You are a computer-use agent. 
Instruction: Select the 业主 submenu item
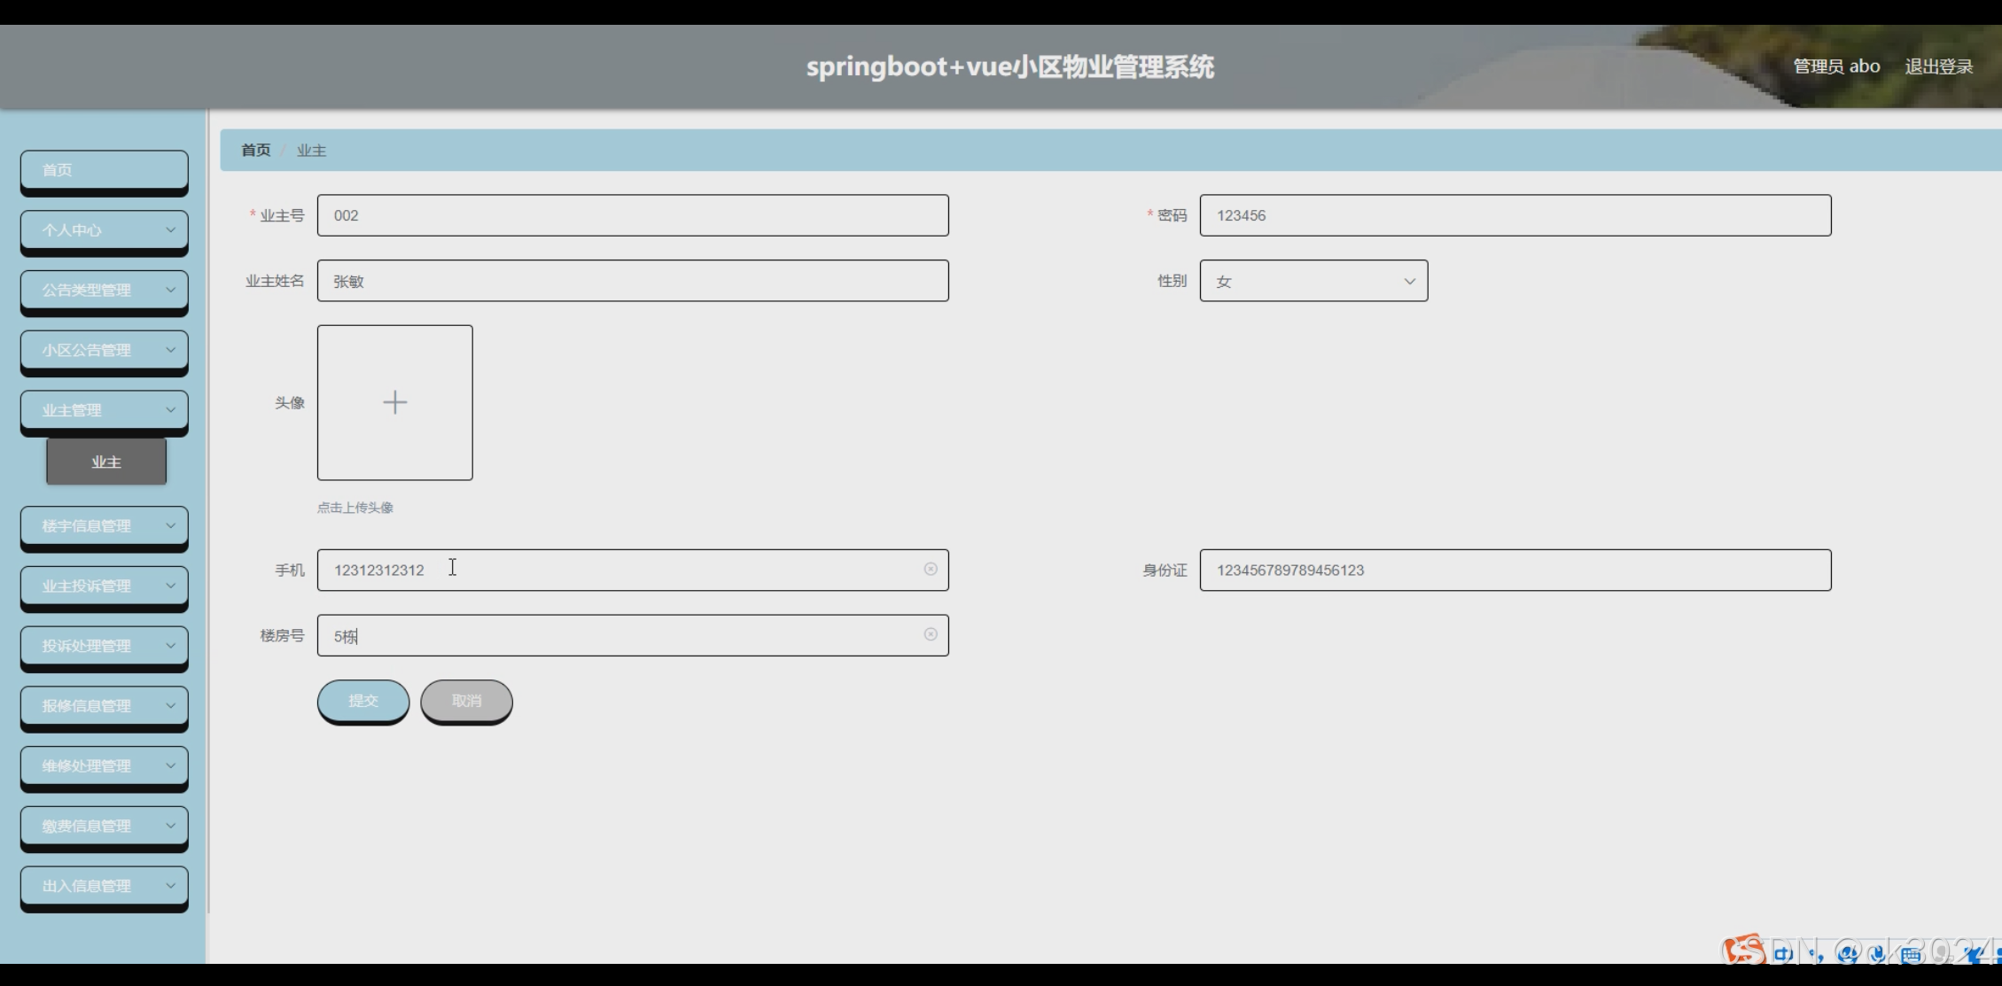pyautogui.click(x=105, y=461)
